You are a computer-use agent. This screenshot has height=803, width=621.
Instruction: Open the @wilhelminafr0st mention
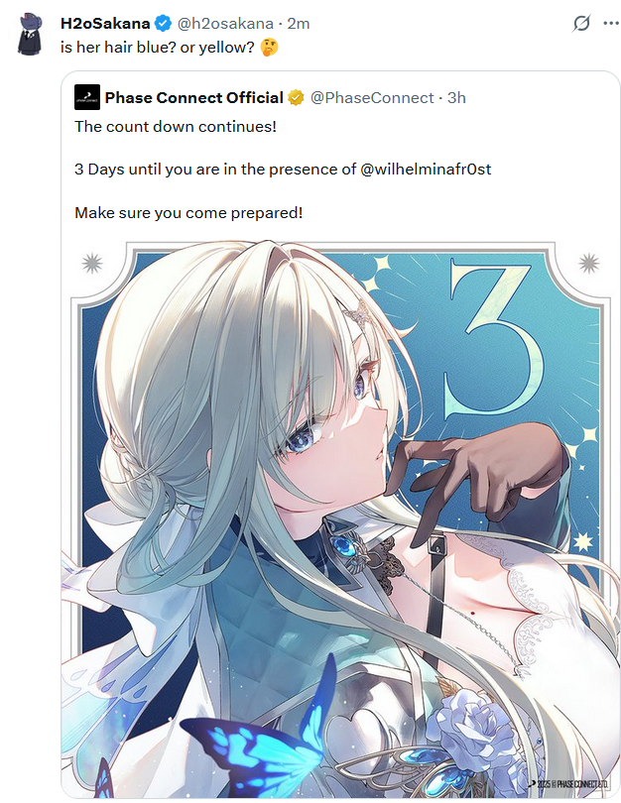pyautogui.click(x=426, y=169)
